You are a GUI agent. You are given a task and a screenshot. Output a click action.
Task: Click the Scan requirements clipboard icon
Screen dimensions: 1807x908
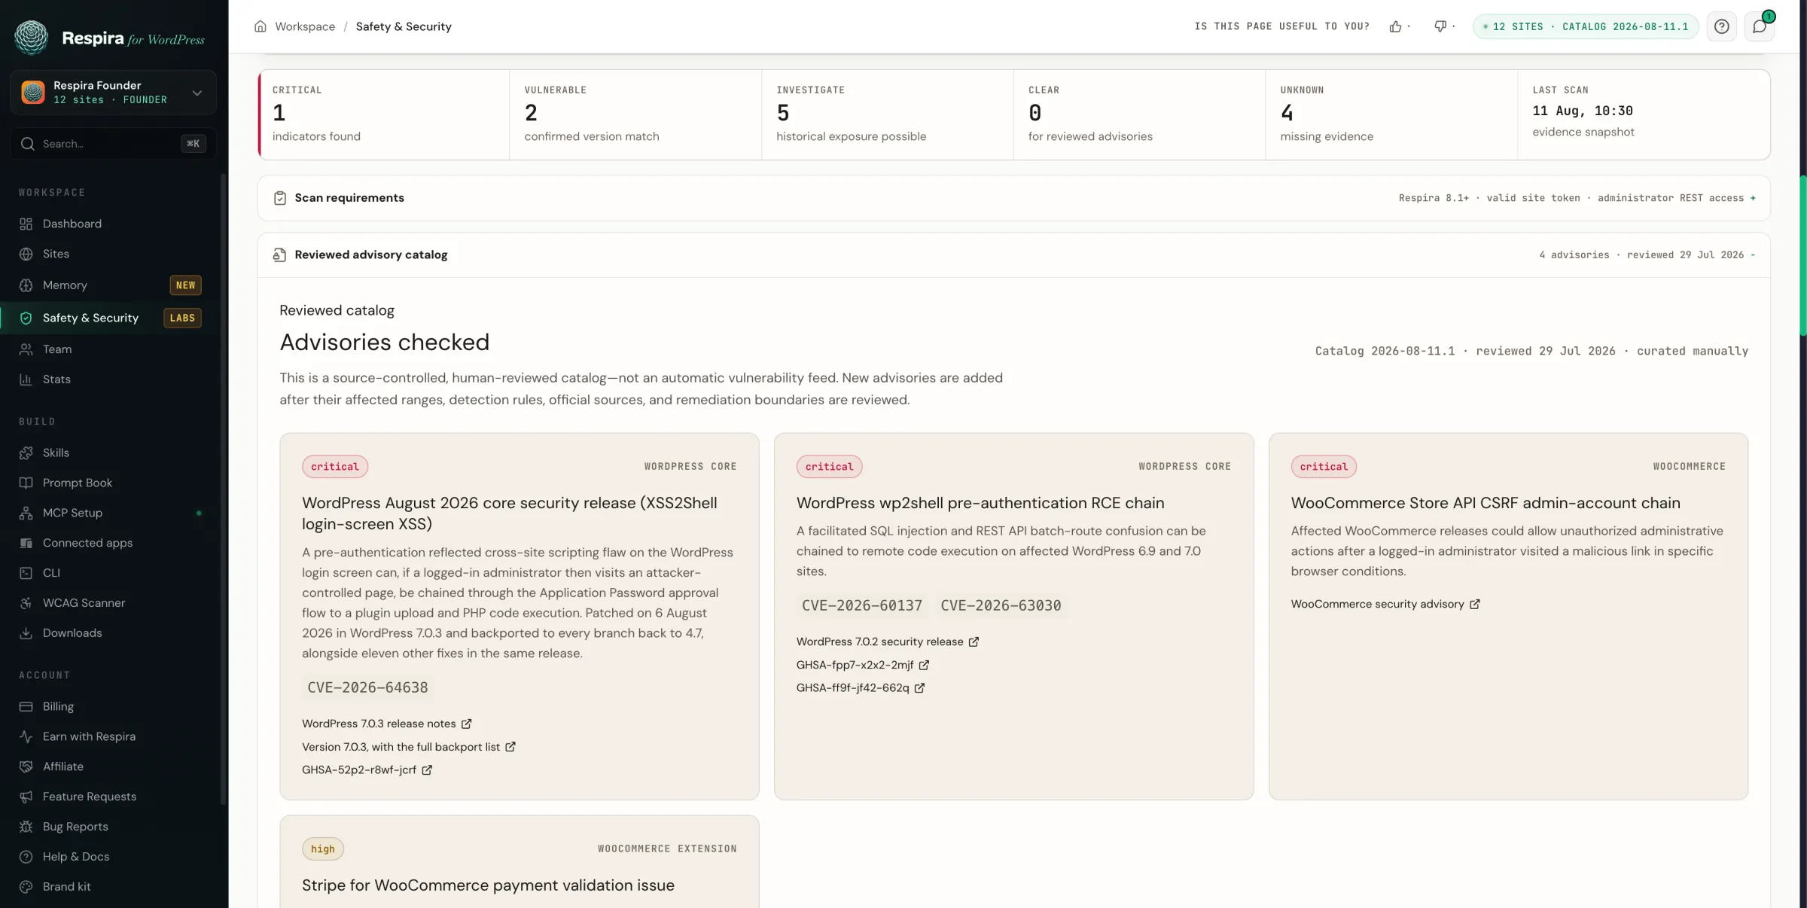[280, 198]
